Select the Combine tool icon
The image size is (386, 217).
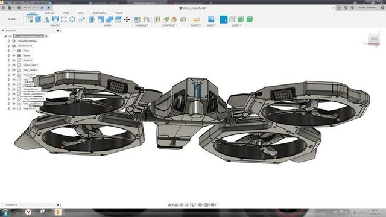pyautogui.click(x=109, y=19)
